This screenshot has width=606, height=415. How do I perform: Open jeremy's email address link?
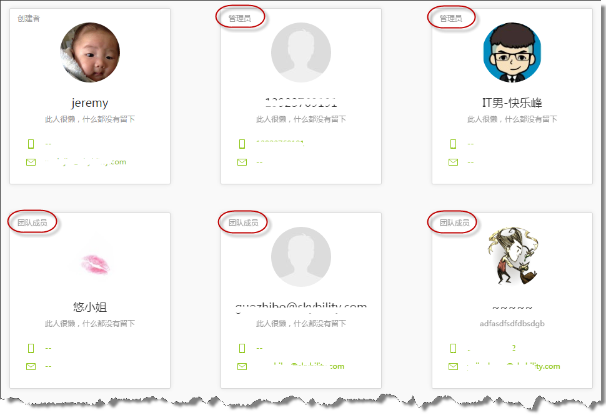[x=86, y=162]
